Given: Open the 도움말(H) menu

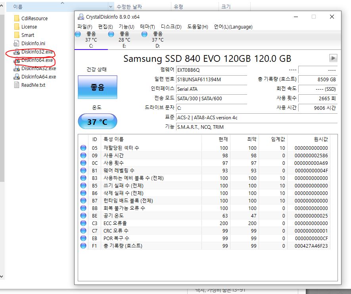Looking at the screenshot, I should point(198,27).
